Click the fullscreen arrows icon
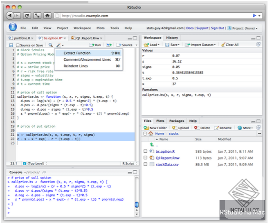 tap(37, 16)
